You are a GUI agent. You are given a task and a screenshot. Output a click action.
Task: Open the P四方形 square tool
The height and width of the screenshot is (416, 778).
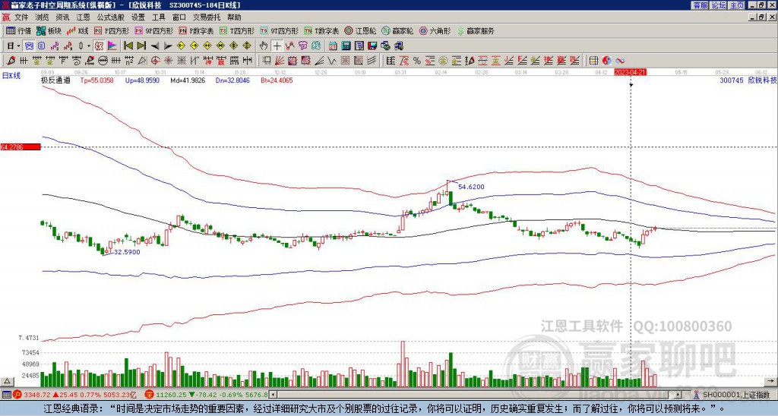point(112,30)
